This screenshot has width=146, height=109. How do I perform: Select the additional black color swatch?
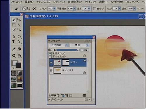click(x=18, y=65)
